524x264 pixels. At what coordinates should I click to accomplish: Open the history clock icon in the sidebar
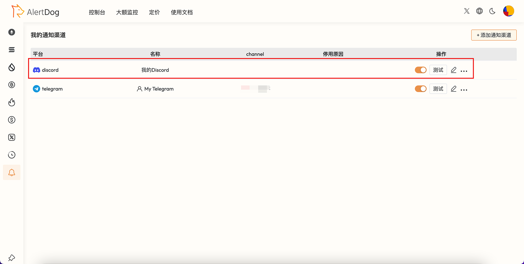11,155
